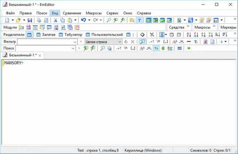This screenshot has width=238, height=154.
Task: Click 'строка 1, столбец 8' in status bar
Action: (103, 151)
